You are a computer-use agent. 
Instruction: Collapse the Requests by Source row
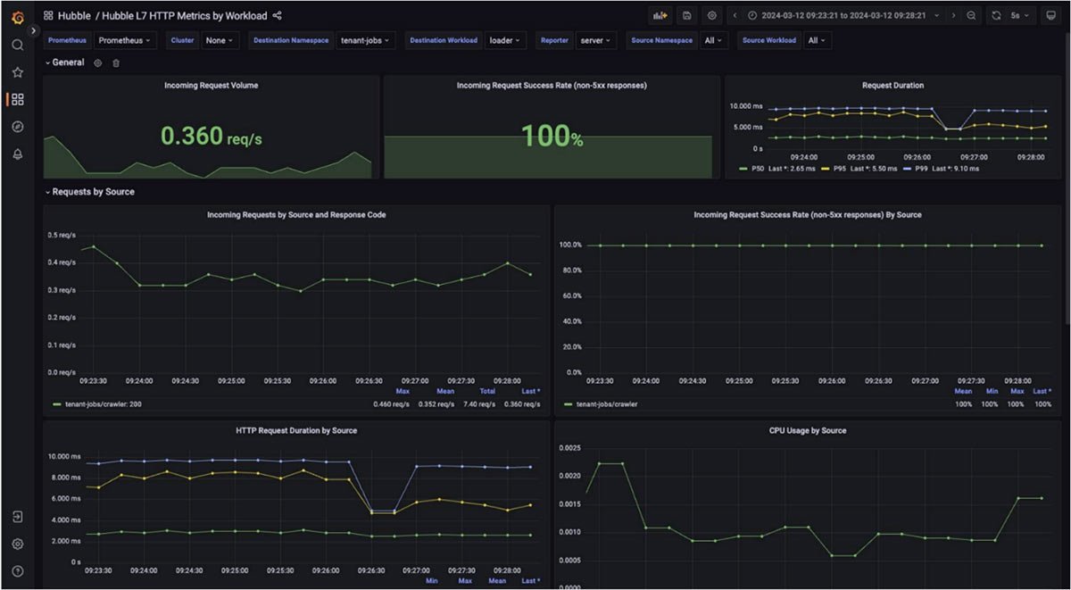[93, 192]
